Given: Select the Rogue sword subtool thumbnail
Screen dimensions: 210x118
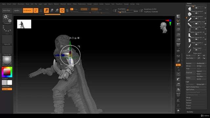Looking at the screenshot, I should pos(190,51).
